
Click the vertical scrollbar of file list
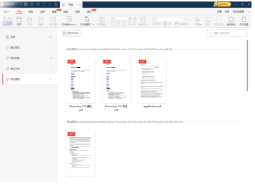click(x=247, y=66)
